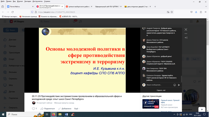Click the chat panel scrollbar thumb

[181, 79]
